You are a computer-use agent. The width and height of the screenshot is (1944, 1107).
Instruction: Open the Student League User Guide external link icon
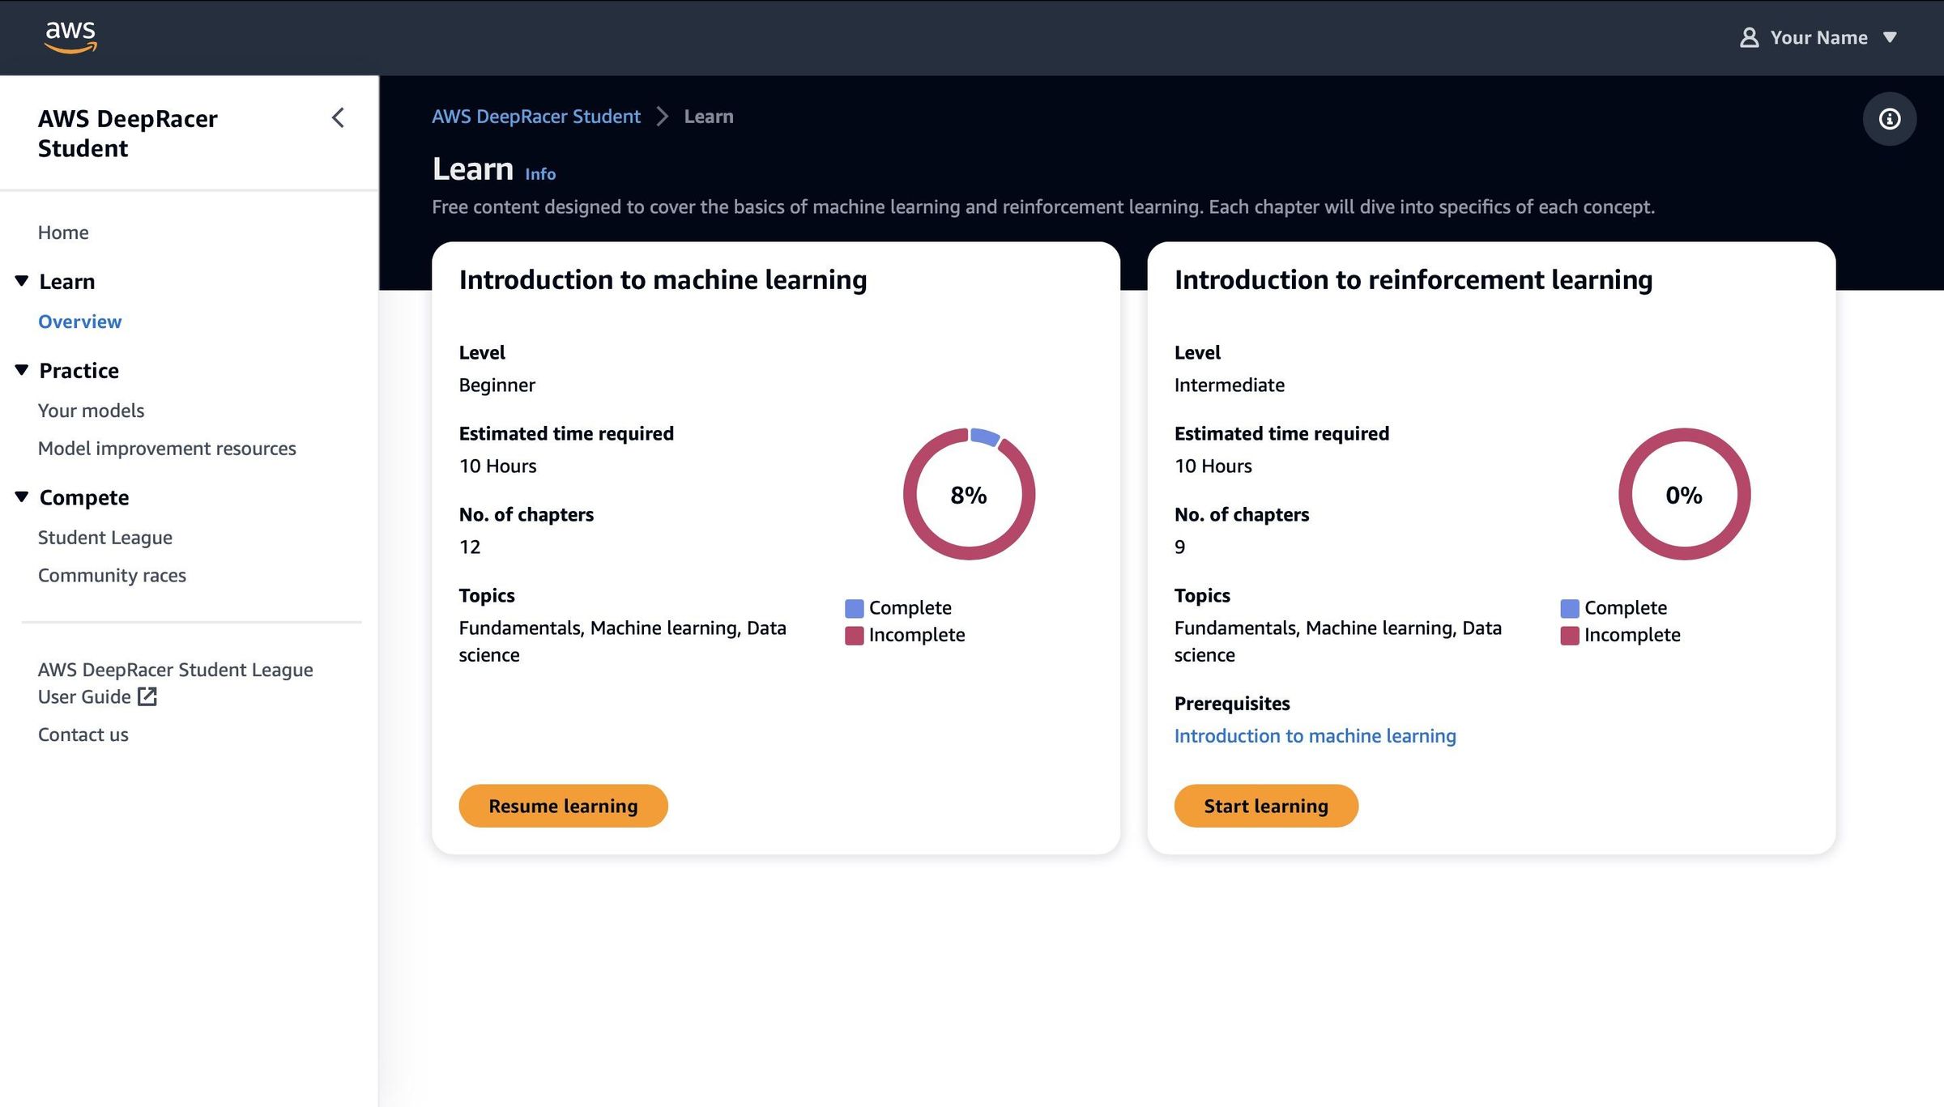pyautogui.click(x=147, y=696)
